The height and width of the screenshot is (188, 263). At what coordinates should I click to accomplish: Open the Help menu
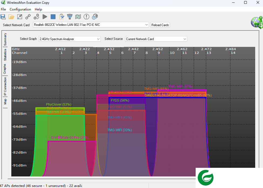tap(38, 9)
